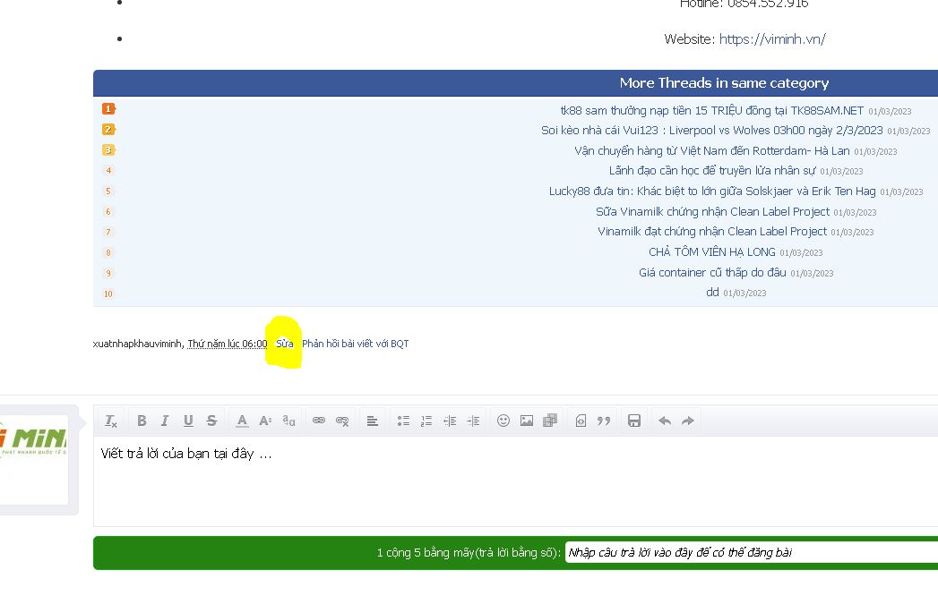Click the unlink icon
The height and width of the screenshot is (604, 938).
pos(342,421)
